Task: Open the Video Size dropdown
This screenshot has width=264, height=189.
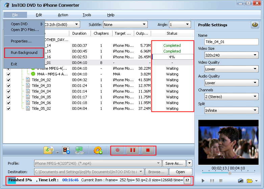Action: 232,55
